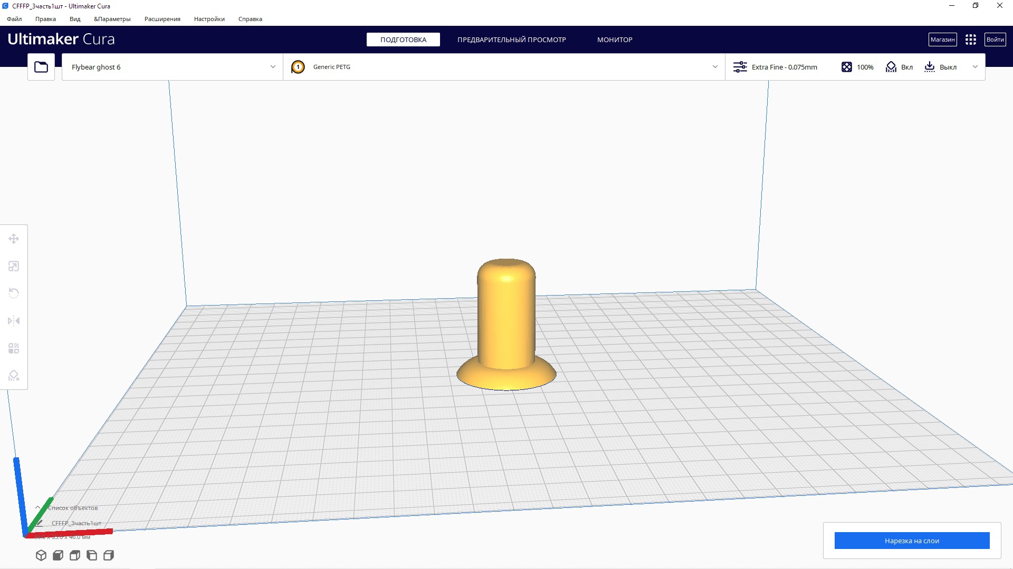Expand the Flybear ghost 6 printer dropdown
Image resolution: width=1013 pixels, height=569 pixels.
(172, 67)
